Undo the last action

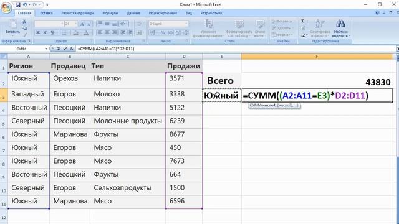[25, 4]
